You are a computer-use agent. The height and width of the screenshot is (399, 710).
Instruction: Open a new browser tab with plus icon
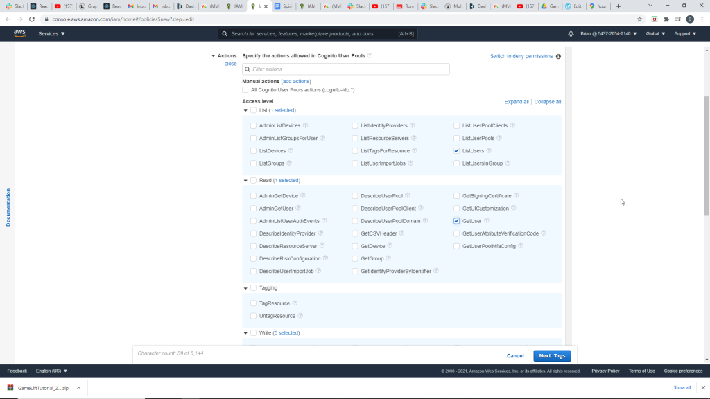click(618, 6)
